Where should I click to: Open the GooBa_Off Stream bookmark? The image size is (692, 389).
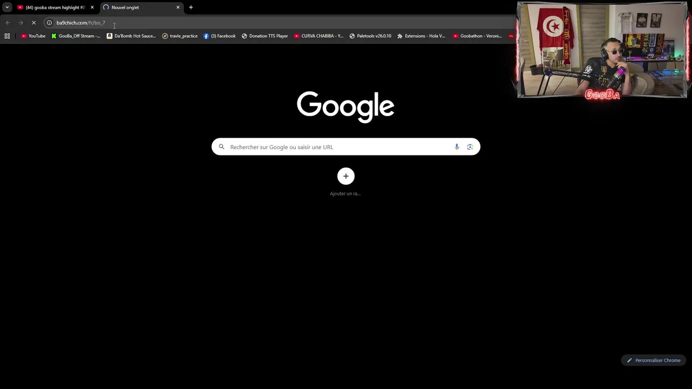tap(76, 36)
